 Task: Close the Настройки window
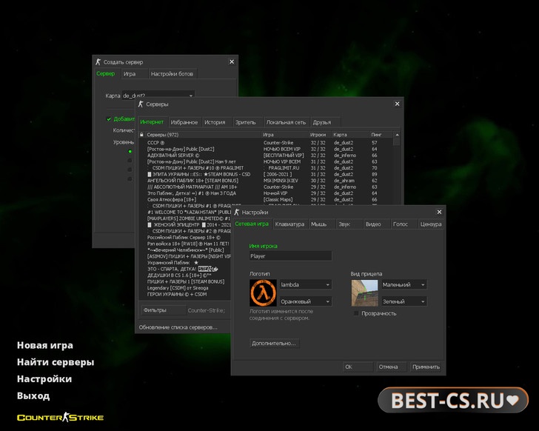tap(439, 212)
